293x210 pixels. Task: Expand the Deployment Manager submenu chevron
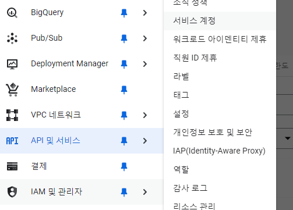(145, 64)
